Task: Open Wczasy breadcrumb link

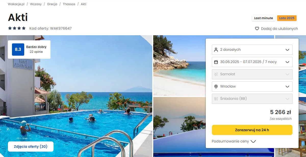Action: click(36, 4)
